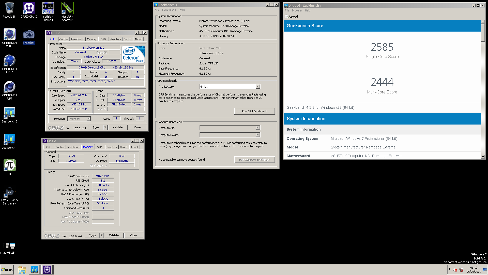The image size is (488, 275).
Task: Click DRAM Frequency value 916.4 MHz
Action: click(x=103, y=176)
